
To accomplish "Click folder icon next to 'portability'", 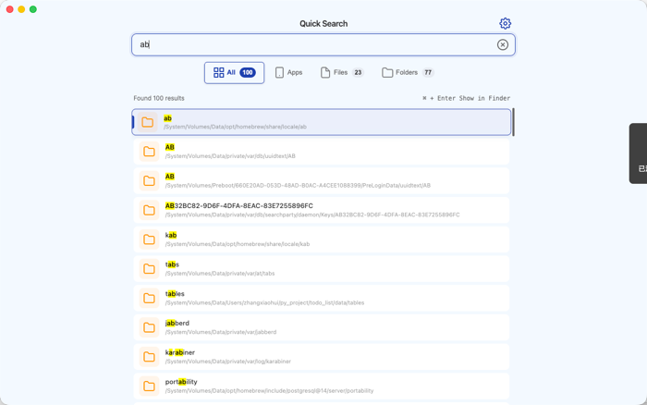I will coord(149,386).
